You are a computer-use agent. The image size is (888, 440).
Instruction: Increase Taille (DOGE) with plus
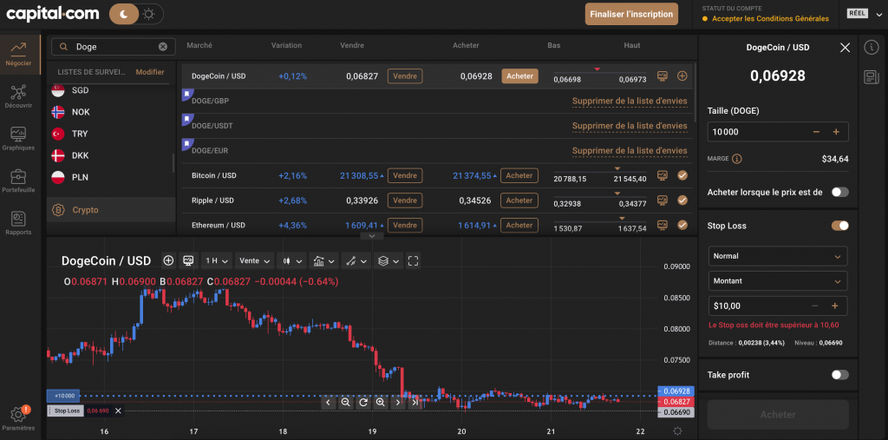click(x=836, y=132)
